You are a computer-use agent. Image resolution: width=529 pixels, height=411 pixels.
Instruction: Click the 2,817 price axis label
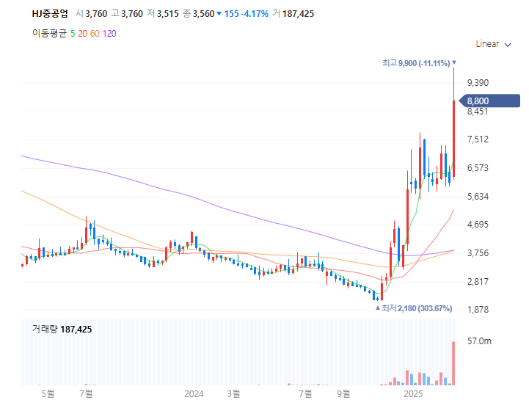[x=478, y=281]
